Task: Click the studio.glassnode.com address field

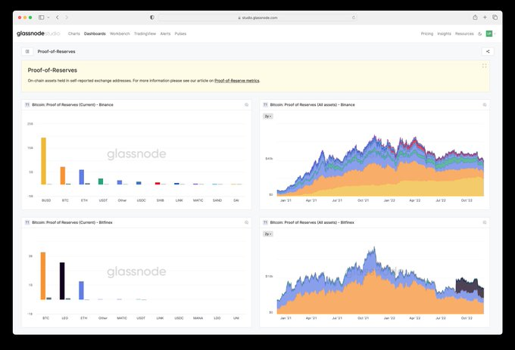Action: pyautogui.click(x=257, y=17)
